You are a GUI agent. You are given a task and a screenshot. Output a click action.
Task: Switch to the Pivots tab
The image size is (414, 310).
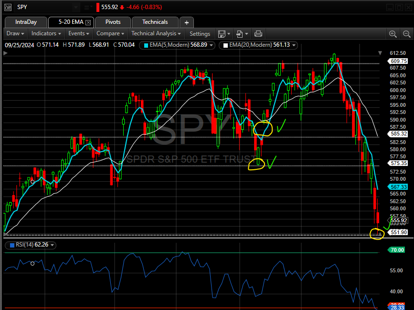pyautogui.click(x=113, y=22)
